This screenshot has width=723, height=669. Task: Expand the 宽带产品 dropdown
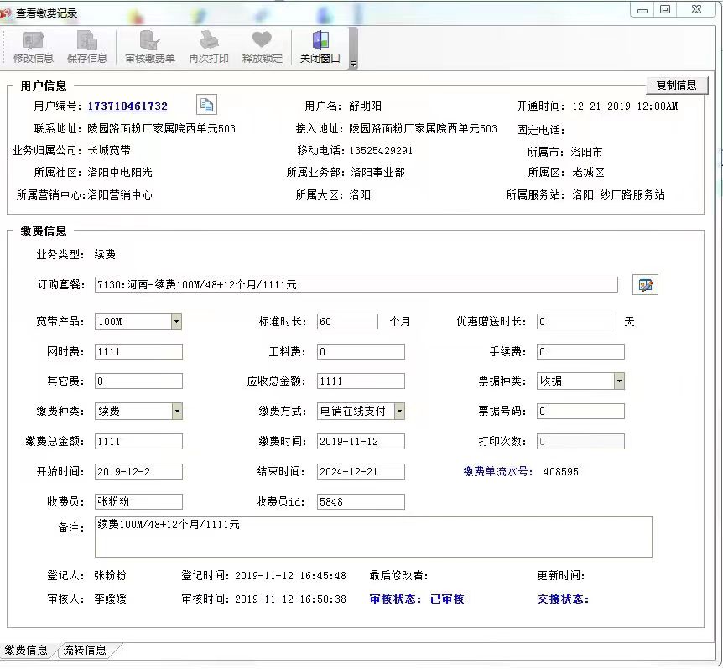point(176,322)
